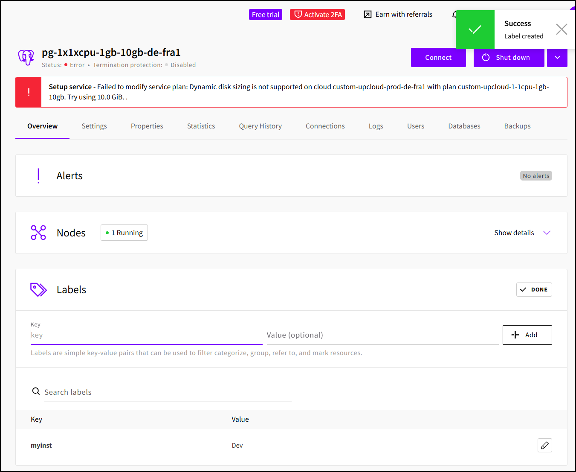576x472 pixels.
Task: Click the Value (optional) input field
Action: [382, 335]
